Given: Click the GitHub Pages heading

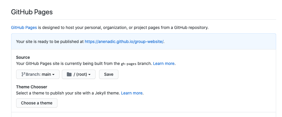Looking at the screenshot, I should coord(32,12).
